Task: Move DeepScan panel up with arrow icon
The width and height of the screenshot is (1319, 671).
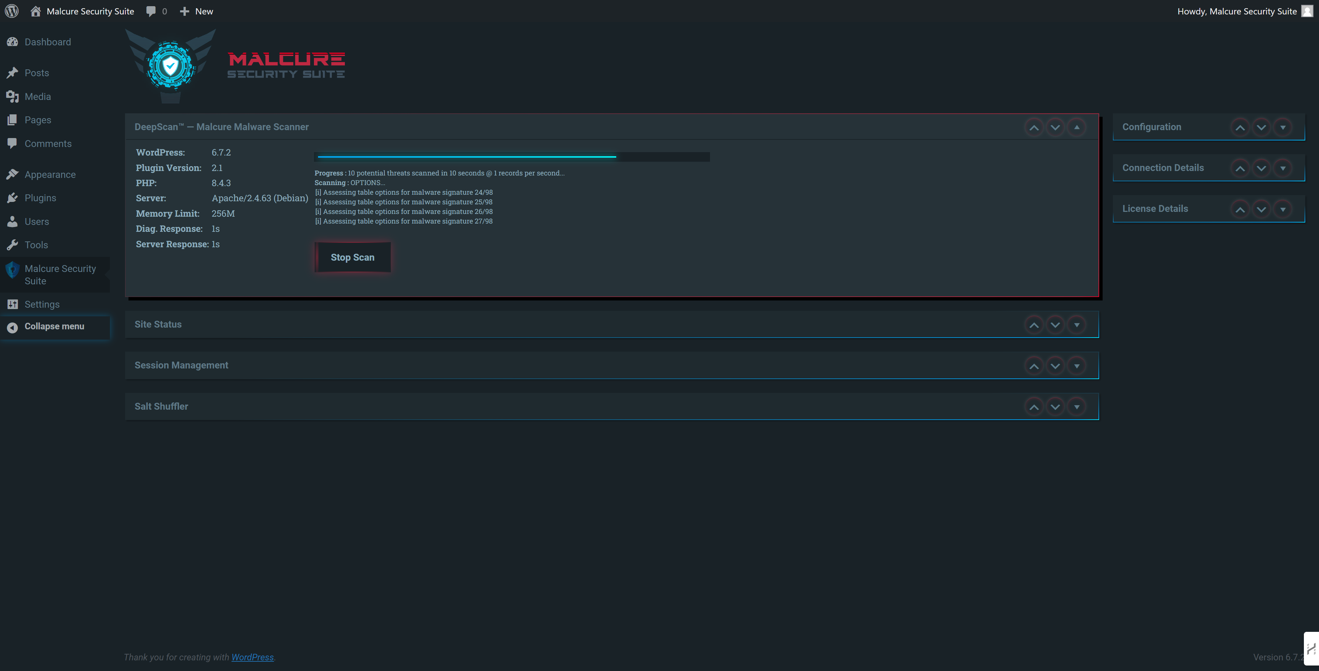Action: click(x=1034, y=127)
